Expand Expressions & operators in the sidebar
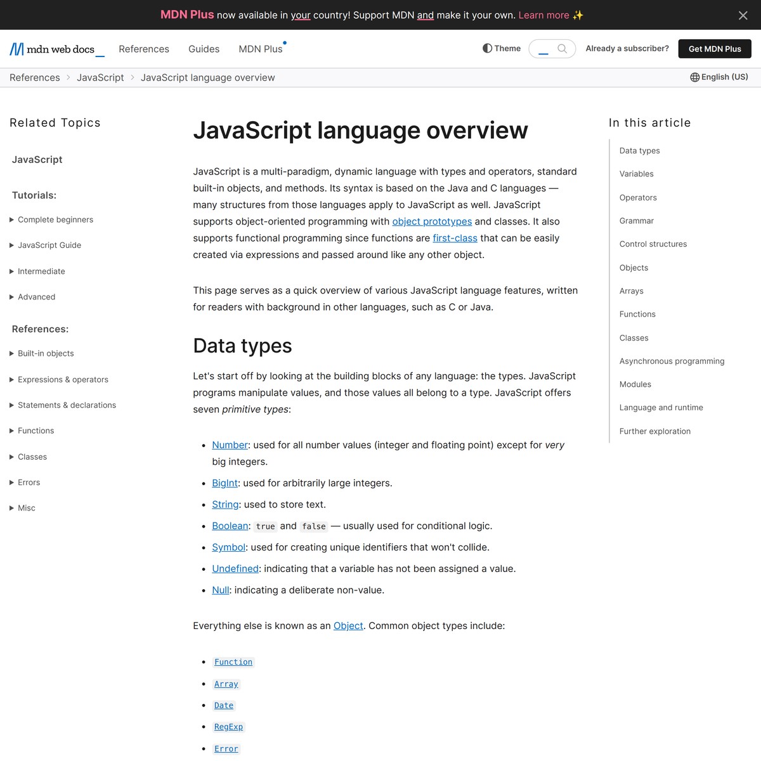Screen dimensions: 761x761 click(59, 379)
